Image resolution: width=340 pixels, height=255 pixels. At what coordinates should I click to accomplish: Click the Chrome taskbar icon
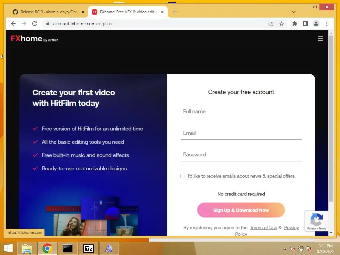click(x=47, y=248)
